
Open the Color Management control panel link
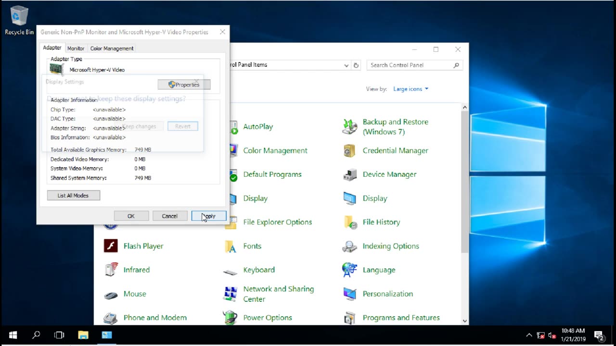275,150
